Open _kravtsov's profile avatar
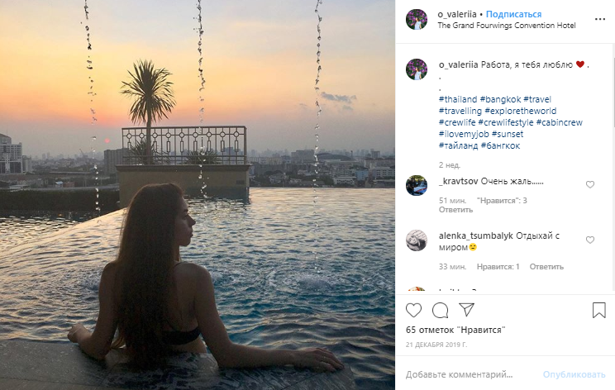The image size is (615, 390). (x=417, y=185)
